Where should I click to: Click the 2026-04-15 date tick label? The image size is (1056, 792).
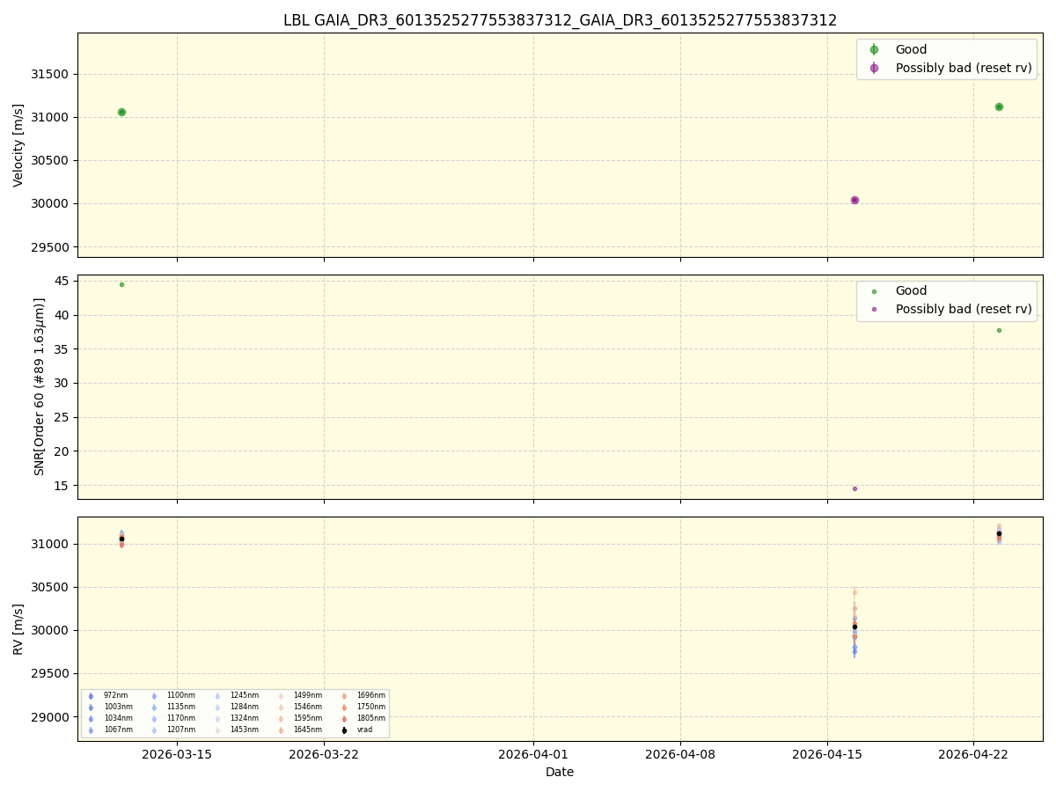point(826,754)
